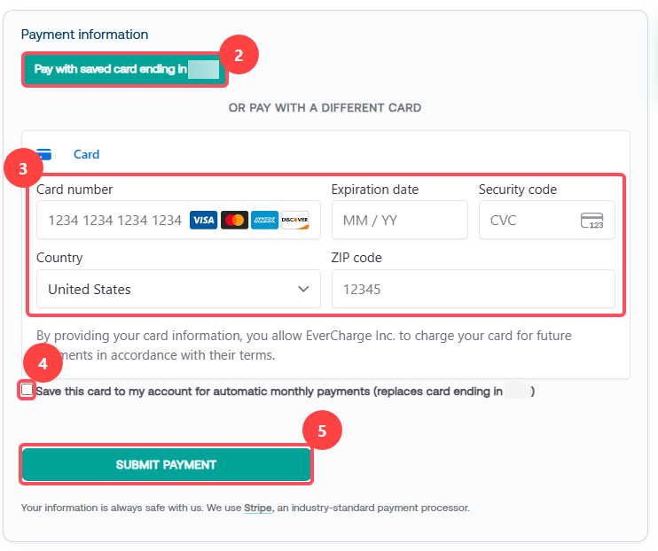Click the Mastercard logo icon
Screen dimensions: 658x551
pos(235,221)
